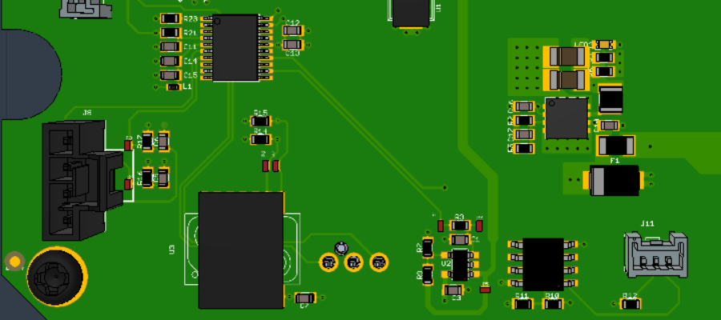This screenshot has height=320, width=721.
Task: Select capacitor C3 below U2
Action: (x=453, y=290)
